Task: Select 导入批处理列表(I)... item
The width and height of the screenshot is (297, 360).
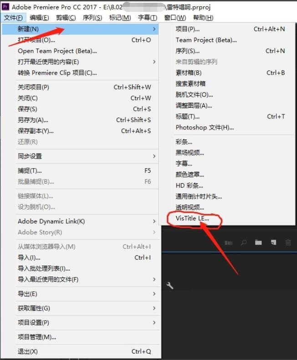Action: click(x=80, y=268)
